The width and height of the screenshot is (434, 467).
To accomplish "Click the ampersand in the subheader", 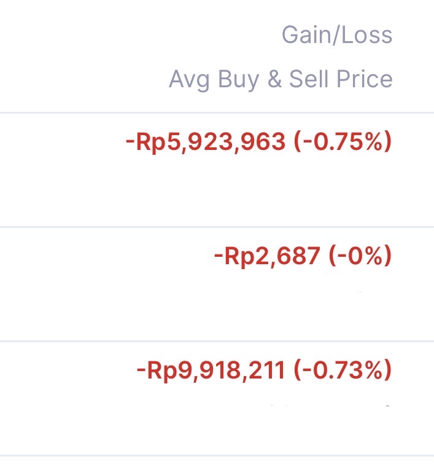I will (x=274, y=79).
